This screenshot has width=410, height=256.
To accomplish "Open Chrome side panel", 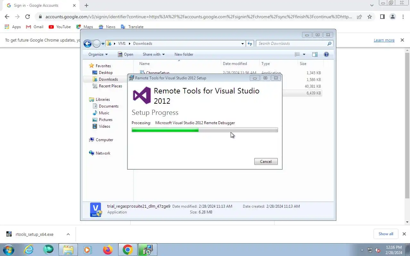I will pyautogui.click(x=382, y=17).
